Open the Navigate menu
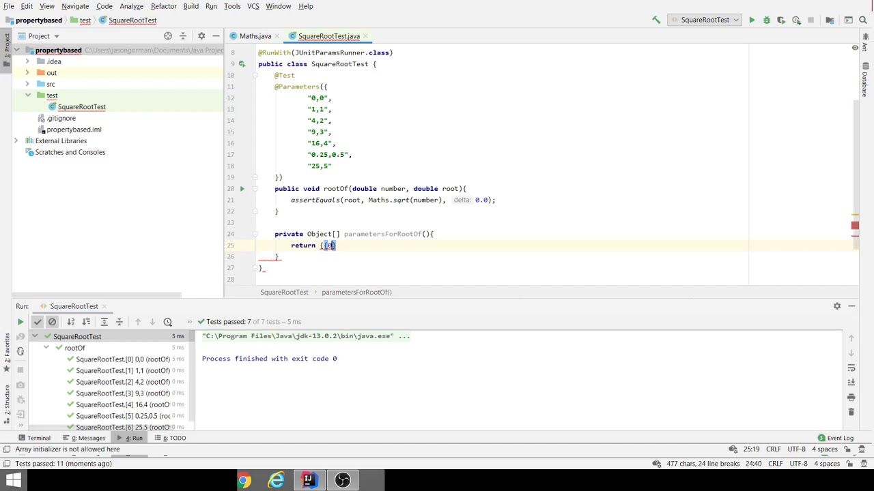The height and width of the screenshot is (491, 874). coord(75,6)
